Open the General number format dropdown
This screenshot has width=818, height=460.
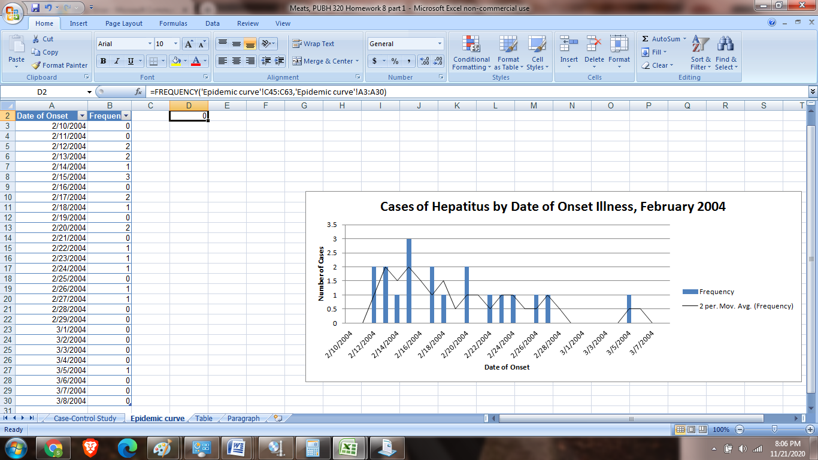click(x=440, y=44)
